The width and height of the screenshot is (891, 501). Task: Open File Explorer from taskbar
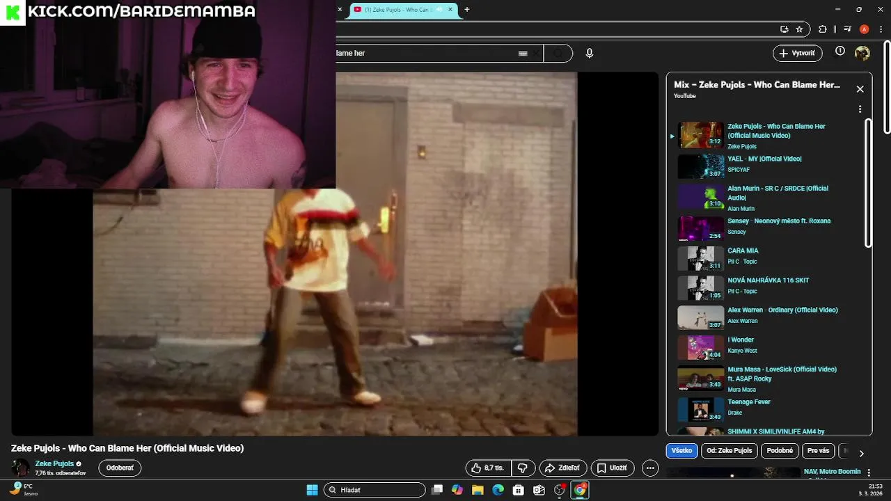click(x=478, y=490)
